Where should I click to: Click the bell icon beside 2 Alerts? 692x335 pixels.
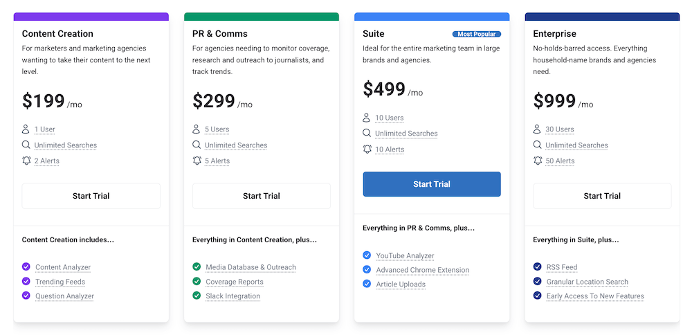coord(26,161)
